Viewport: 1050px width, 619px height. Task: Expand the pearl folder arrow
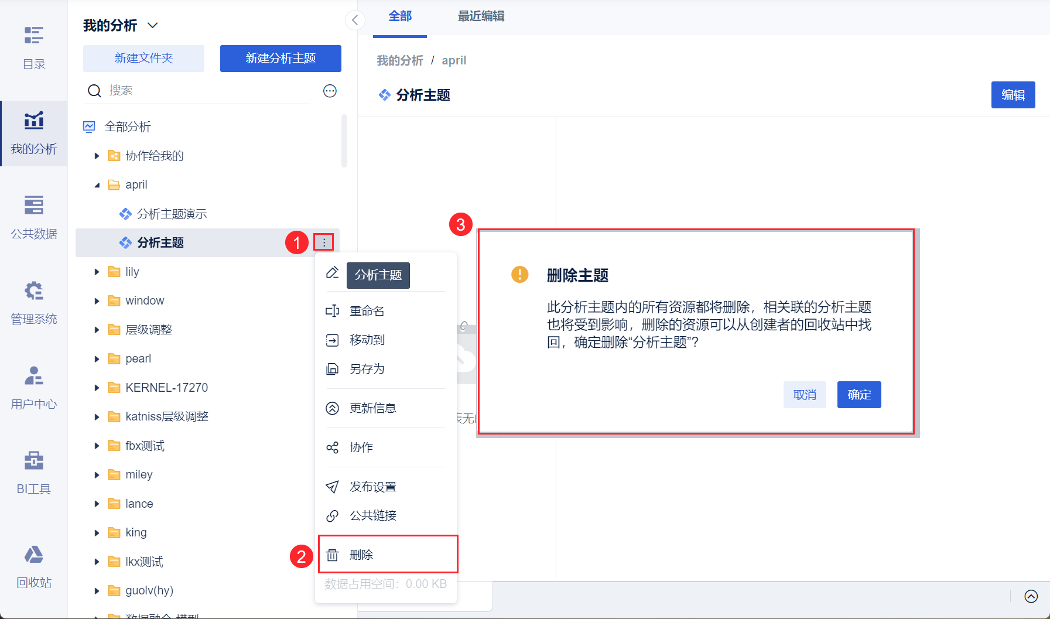pyautogui.click(x=97, y=359)
